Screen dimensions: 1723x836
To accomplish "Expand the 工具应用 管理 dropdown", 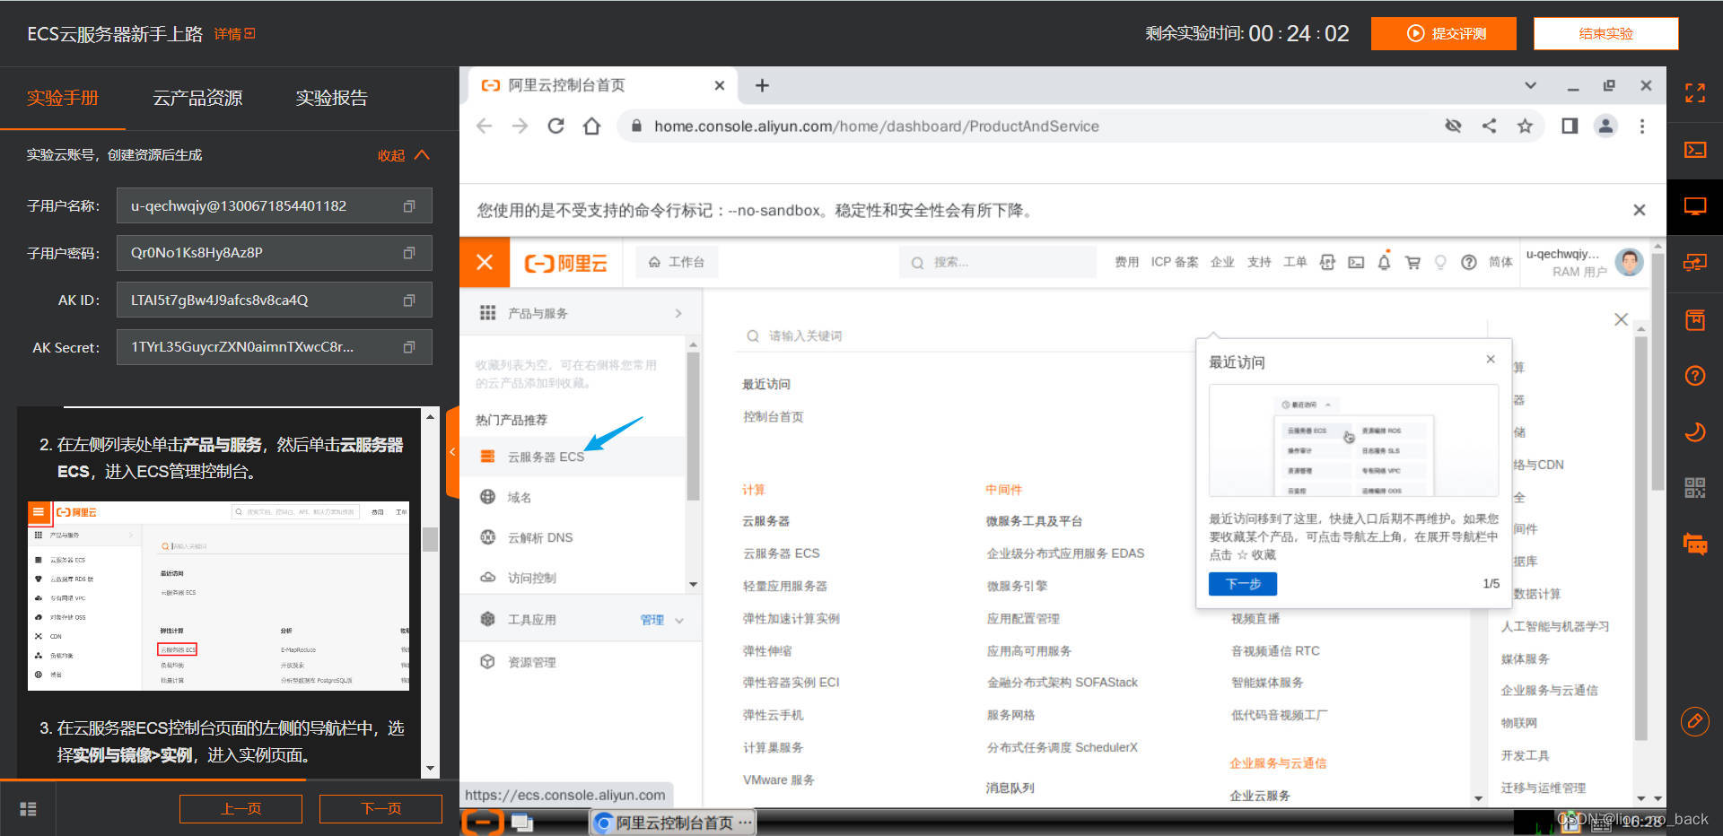I will click(x=662, y=620).
